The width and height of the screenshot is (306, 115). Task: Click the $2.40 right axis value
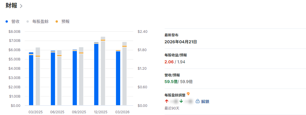click(143, 32)
